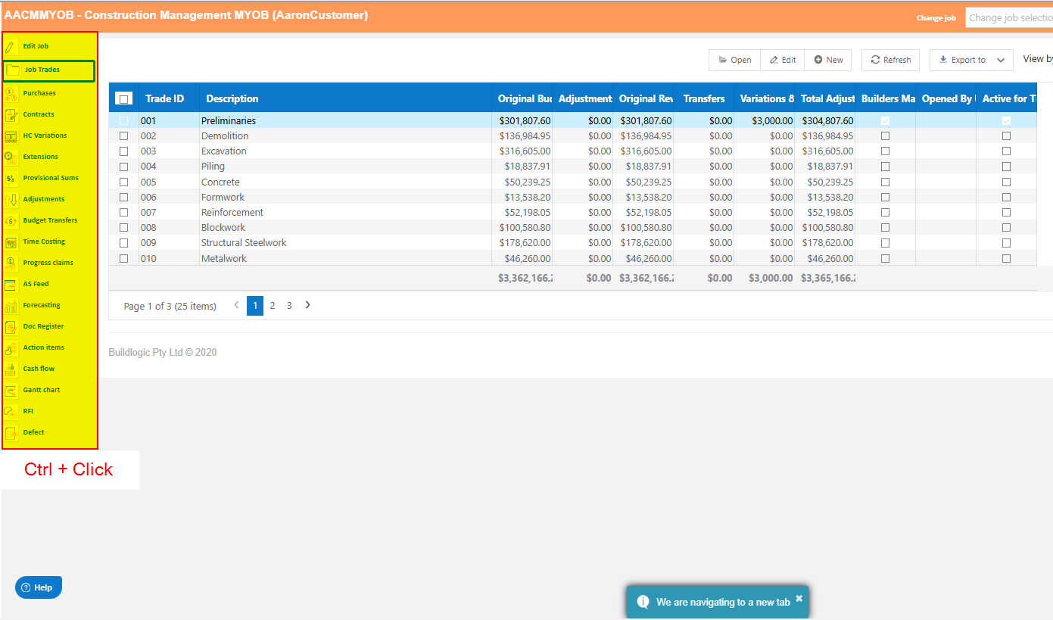Select the Structural Steelwork row text
Screen dimensions: 1053x620
click(244, 243)
